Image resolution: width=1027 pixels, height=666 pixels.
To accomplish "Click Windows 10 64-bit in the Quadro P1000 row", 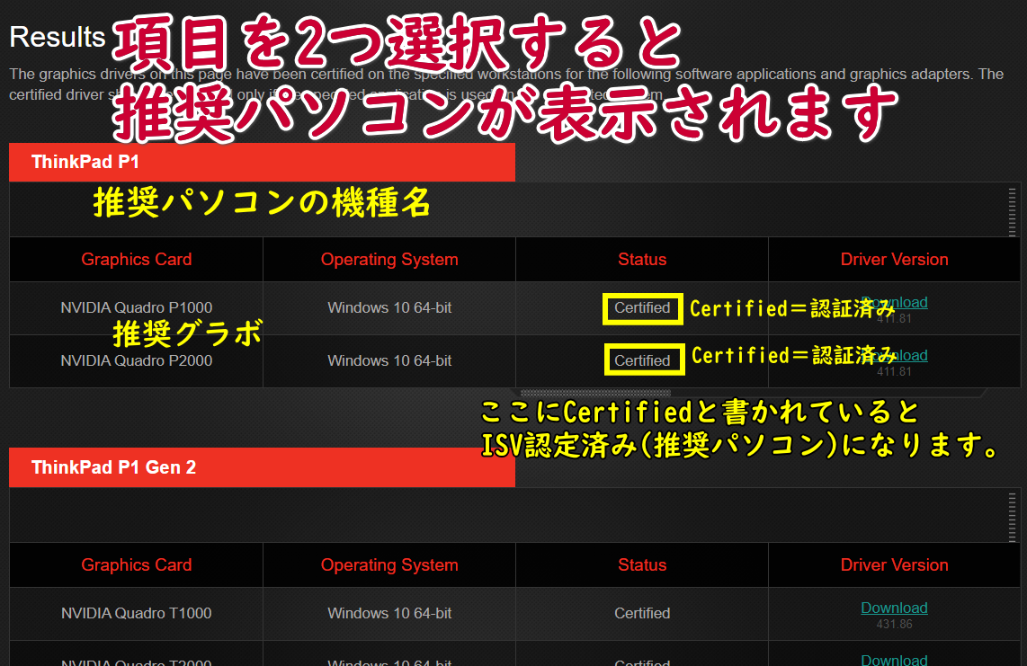I will pos(389,307).
